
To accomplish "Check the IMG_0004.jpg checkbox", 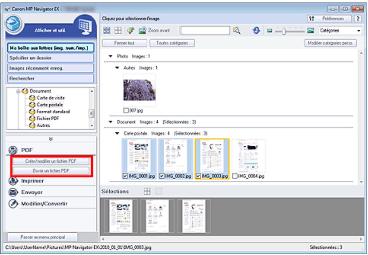I will [x=235, y=176].
